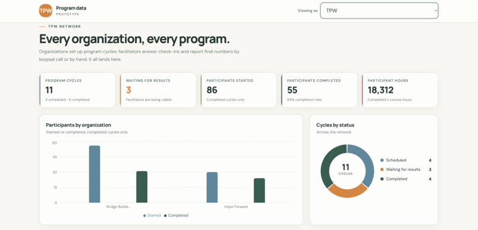Select the Completed label in donut legend
Image resolution: width=478 pixels, height=230 pixels.
click(x=397, y=179)
